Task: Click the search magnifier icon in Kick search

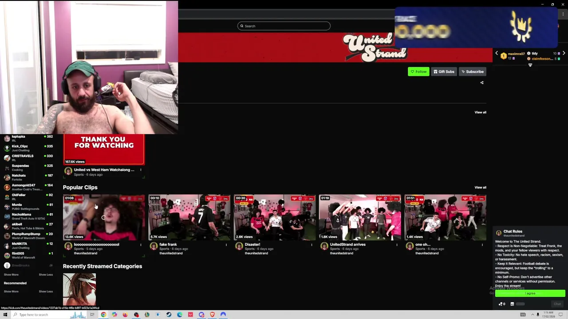Action: [x=242, y=26]
